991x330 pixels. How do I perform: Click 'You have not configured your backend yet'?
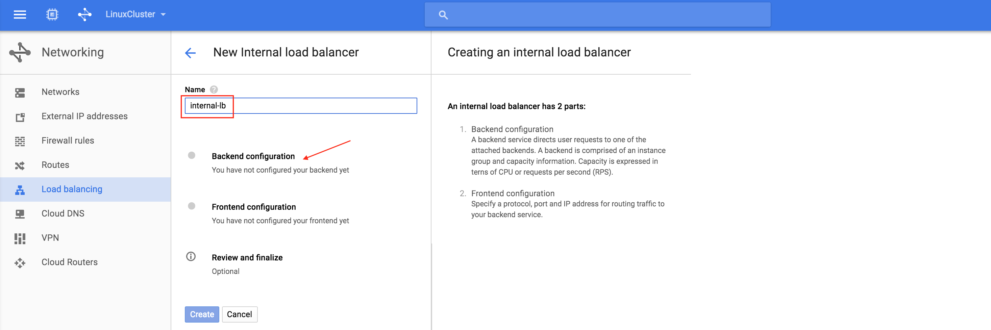tap(280, 170)
